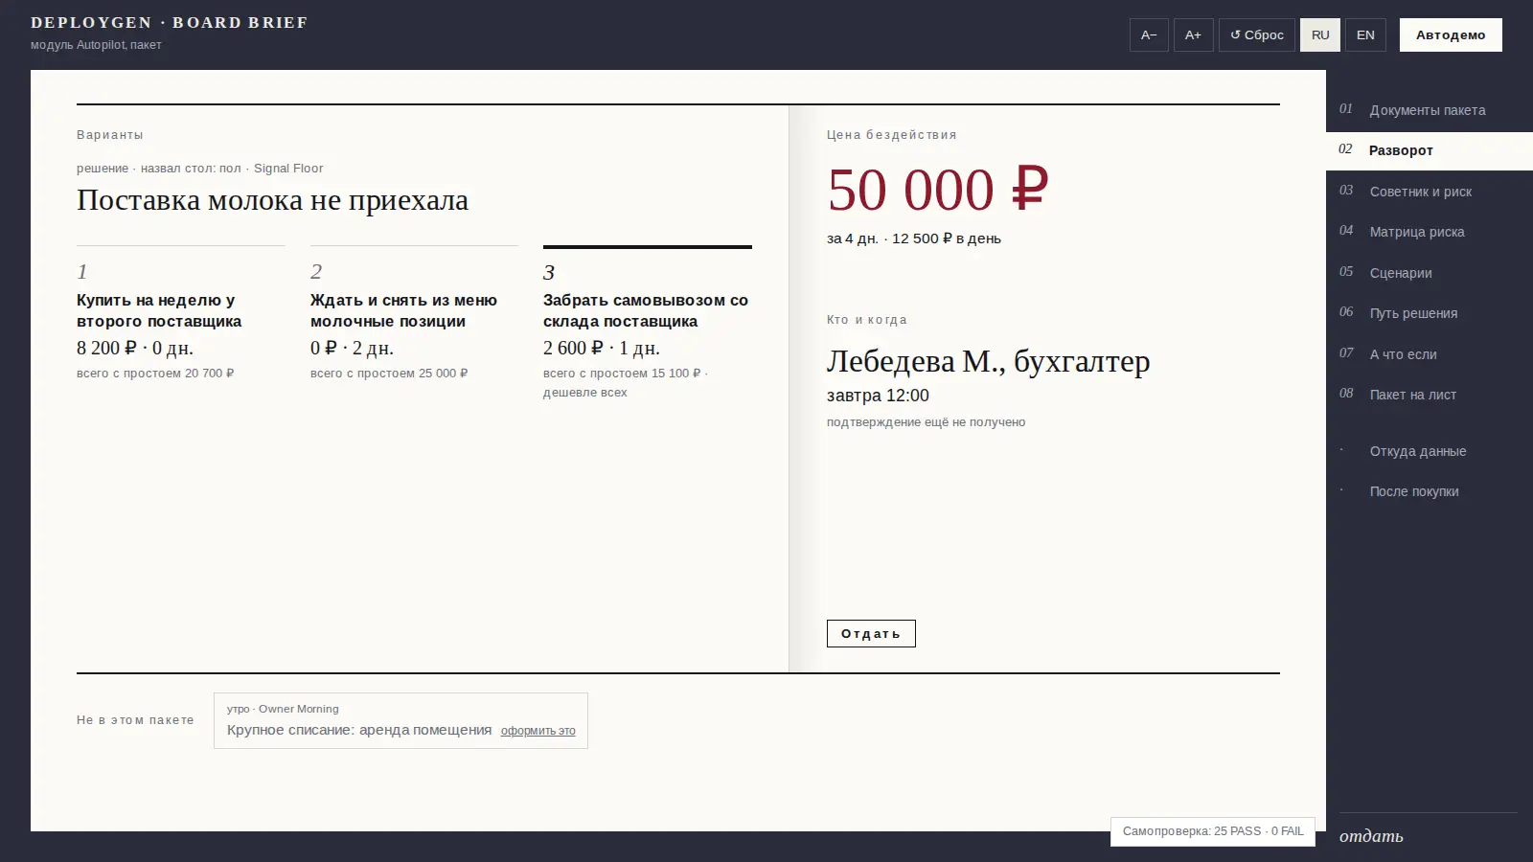This screenshot has height=862, width=1533.
Task: Choose option 2 wait and remove menu items
Action: click(x=414, y=314)
